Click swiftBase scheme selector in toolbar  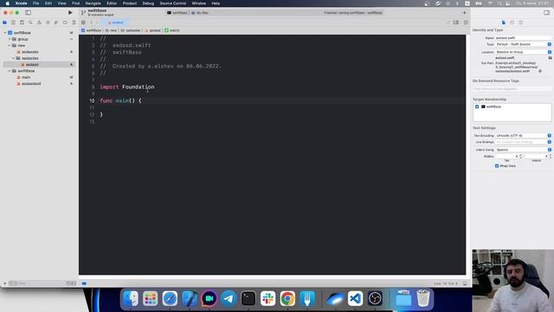pos(177,13)
